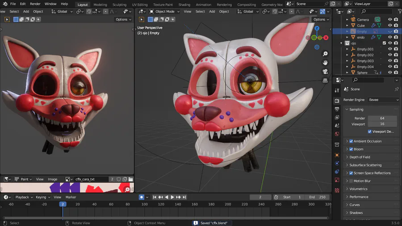Open the Render menu
Screen dimensions: 402x226
[x=35, y=4]
